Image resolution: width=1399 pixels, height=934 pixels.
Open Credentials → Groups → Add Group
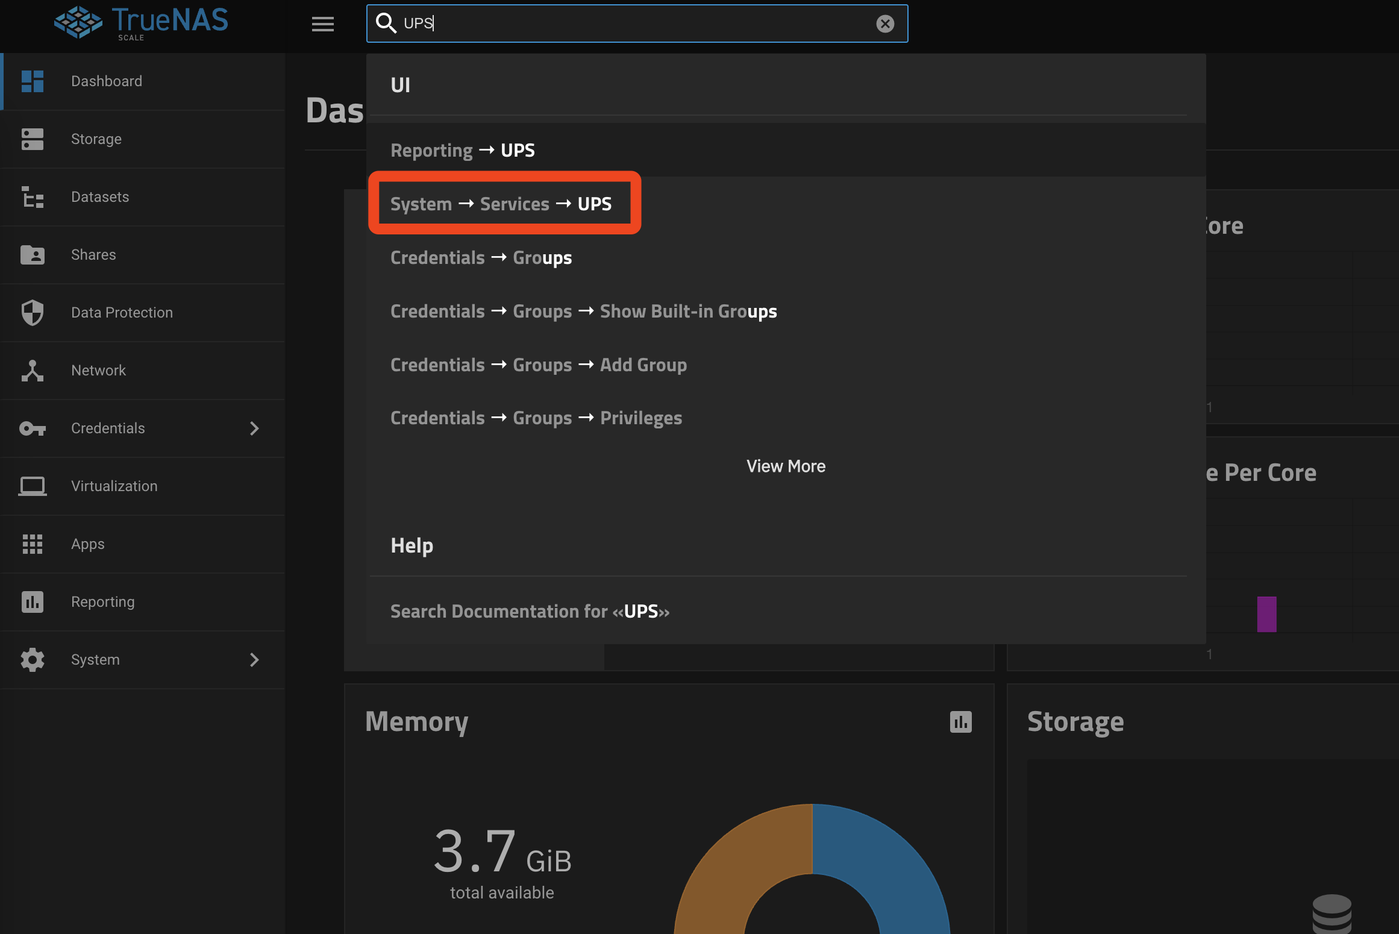539,365
